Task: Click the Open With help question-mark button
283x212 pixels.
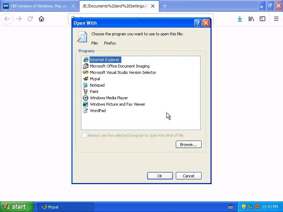Action: (x=198, y=23)
